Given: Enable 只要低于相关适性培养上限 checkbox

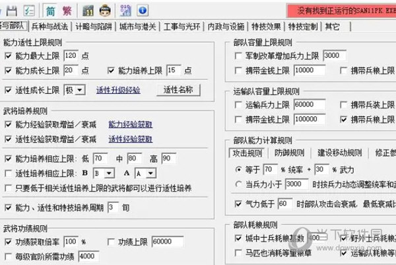Looking at the screenshot, I should (9, 188).
